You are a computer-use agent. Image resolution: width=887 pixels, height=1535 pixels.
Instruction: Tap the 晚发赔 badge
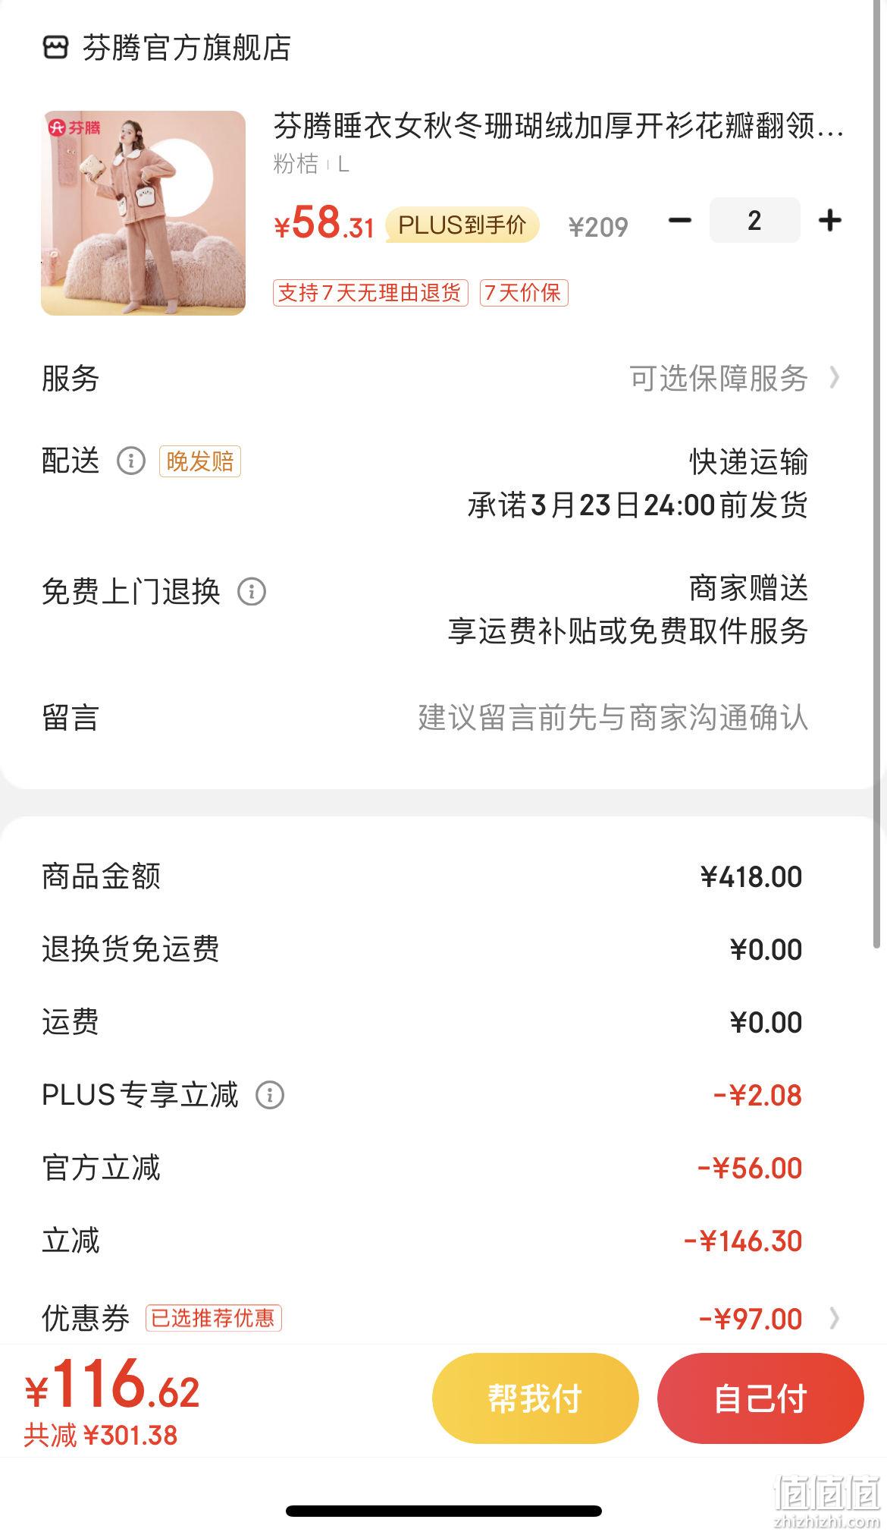[200, 461]
